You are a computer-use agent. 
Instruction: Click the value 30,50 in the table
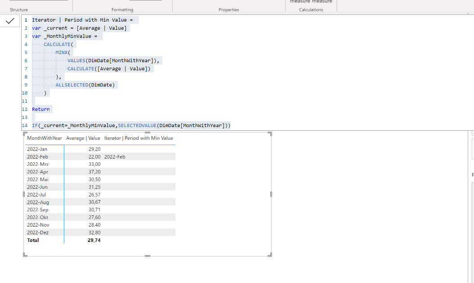(94, 179)
